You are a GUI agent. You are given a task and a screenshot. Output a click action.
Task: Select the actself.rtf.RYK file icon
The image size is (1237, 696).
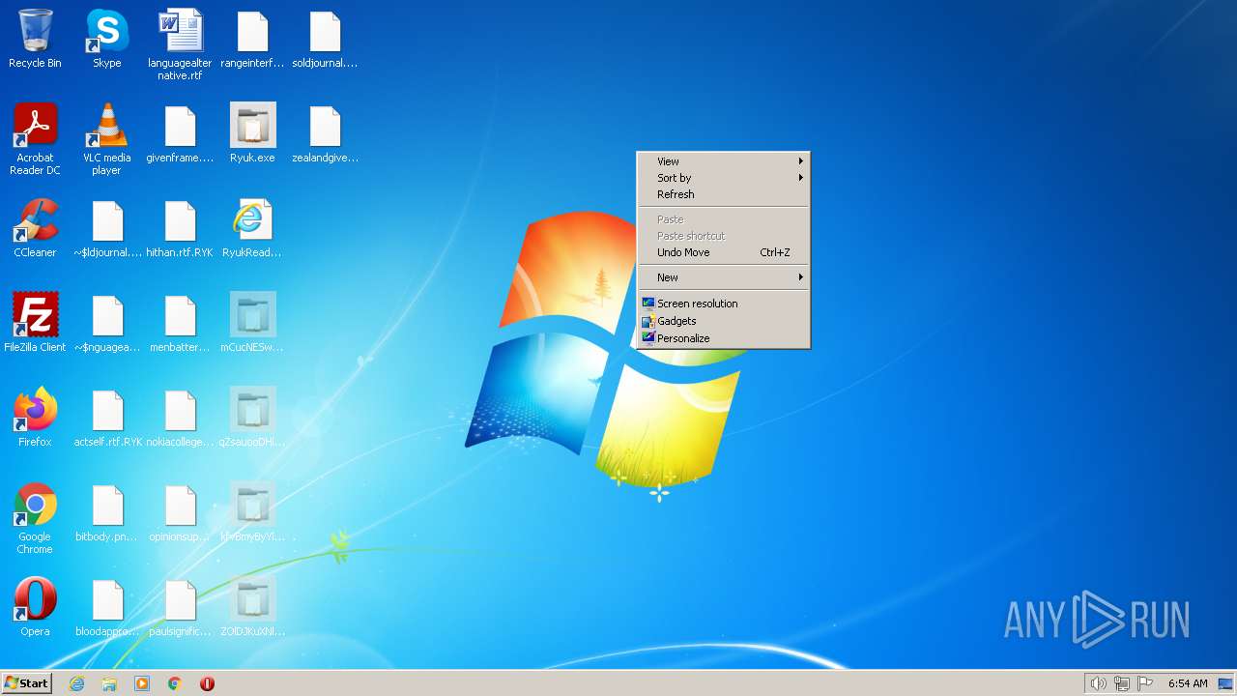point(107,418)
